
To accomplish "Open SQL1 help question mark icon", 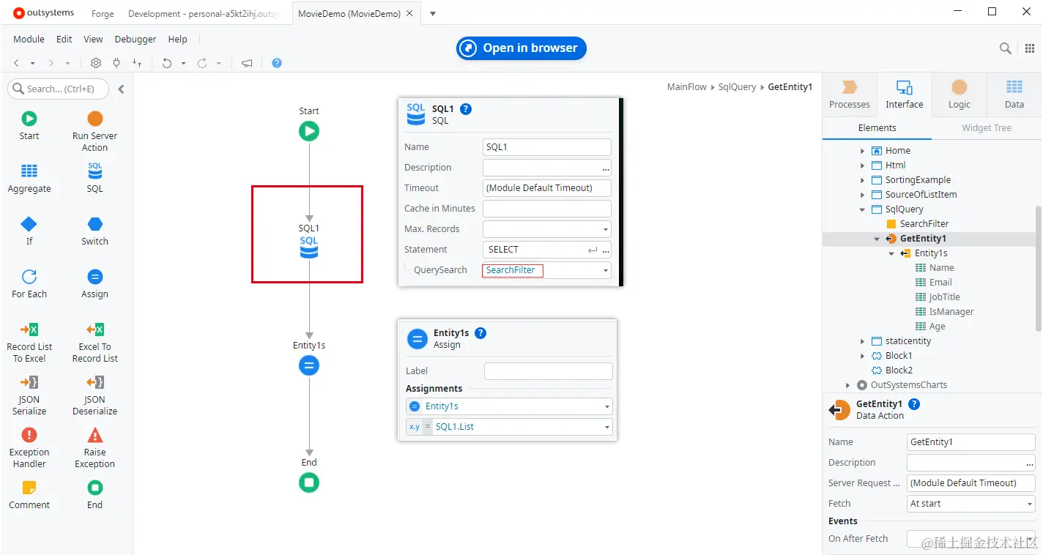I will 465,109.
